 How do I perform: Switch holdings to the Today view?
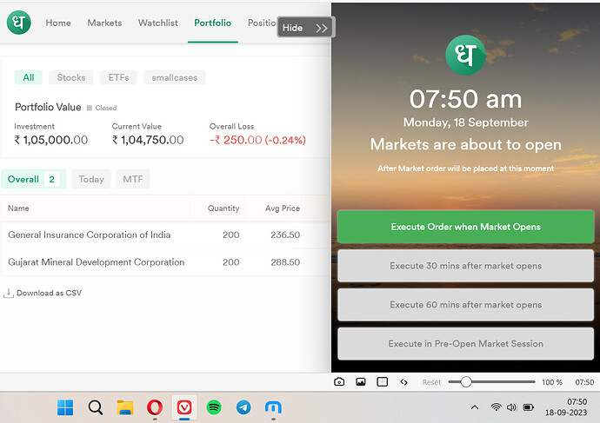pyautogui.click(x=91, y=179)
